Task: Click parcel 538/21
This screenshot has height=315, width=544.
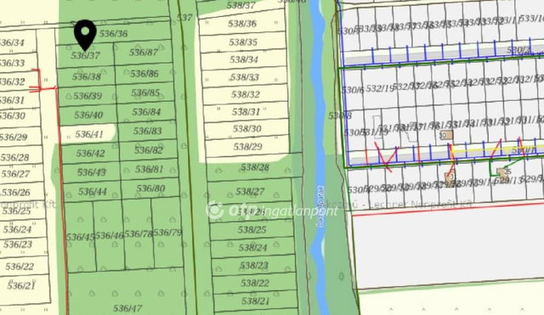Action: [x=255, y=301]
